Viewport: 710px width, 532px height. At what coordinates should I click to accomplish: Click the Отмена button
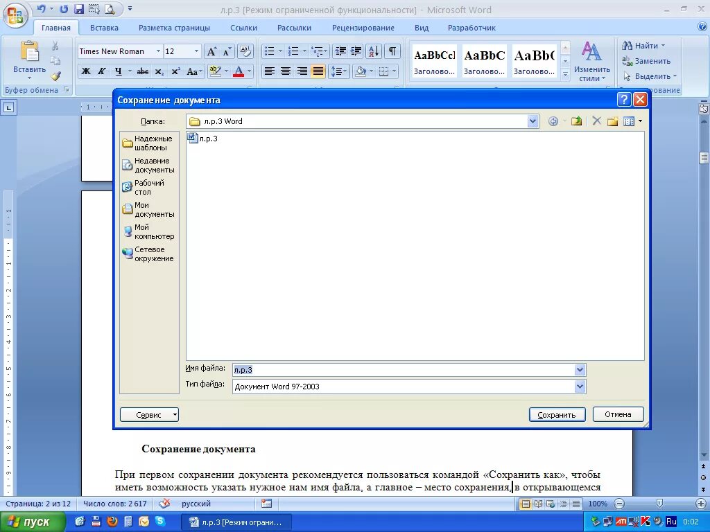[618, 414]
